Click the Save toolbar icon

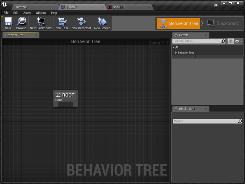point(8,23)
